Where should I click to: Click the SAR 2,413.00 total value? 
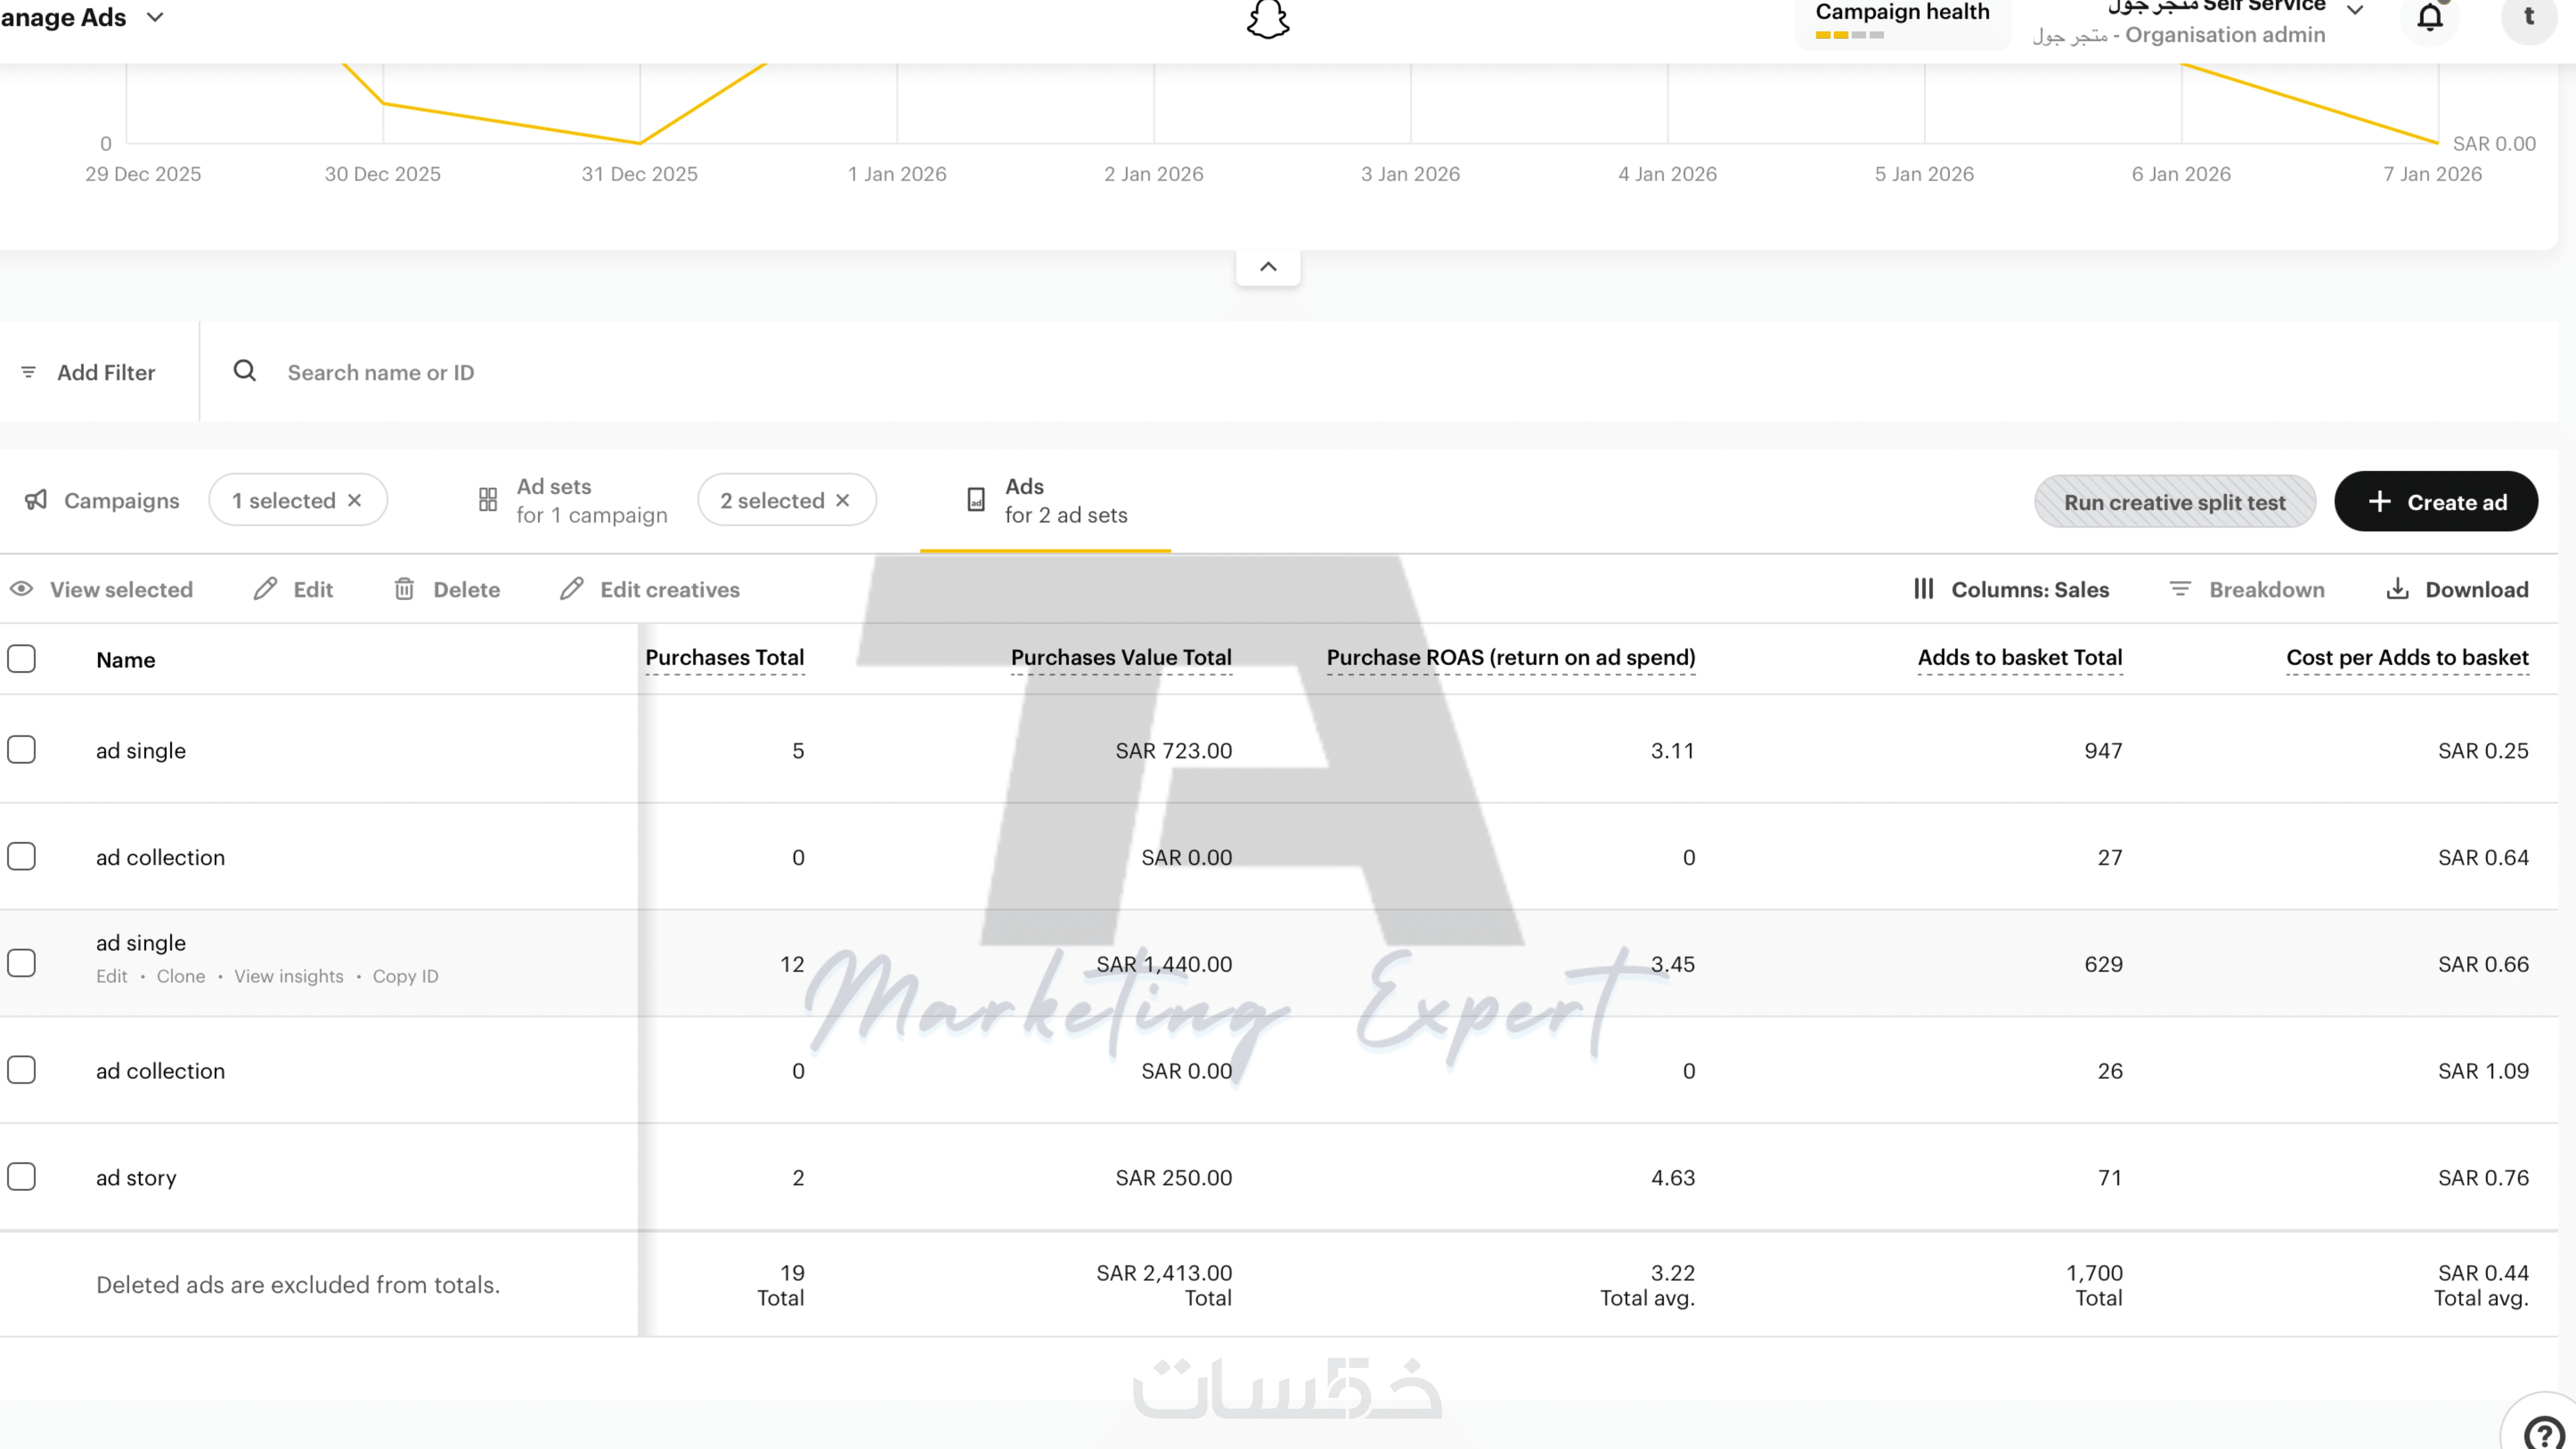[1164, 1273]
